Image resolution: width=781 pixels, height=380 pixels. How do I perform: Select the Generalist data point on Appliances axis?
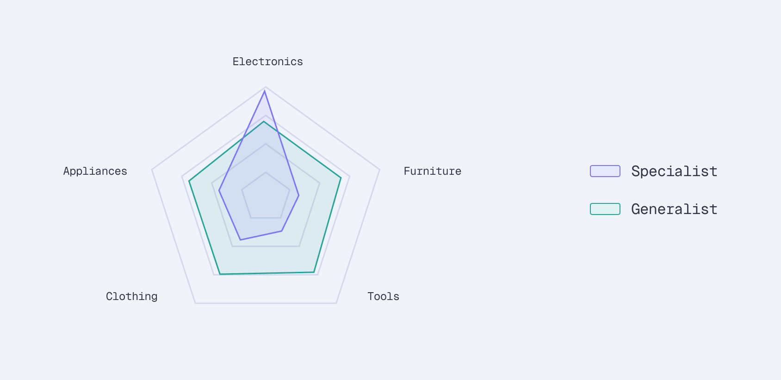(189, 181)
